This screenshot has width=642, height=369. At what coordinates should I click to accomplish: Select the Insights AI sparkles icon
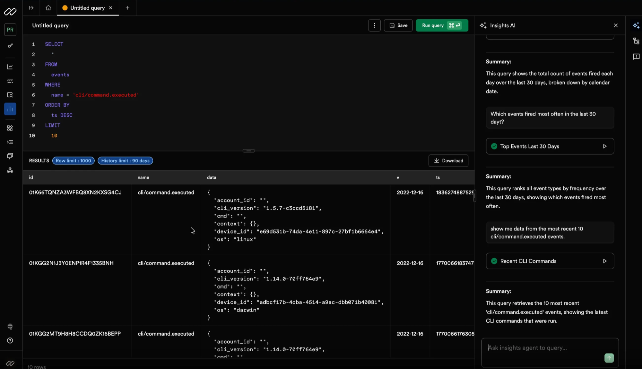(x=636, y=25)
